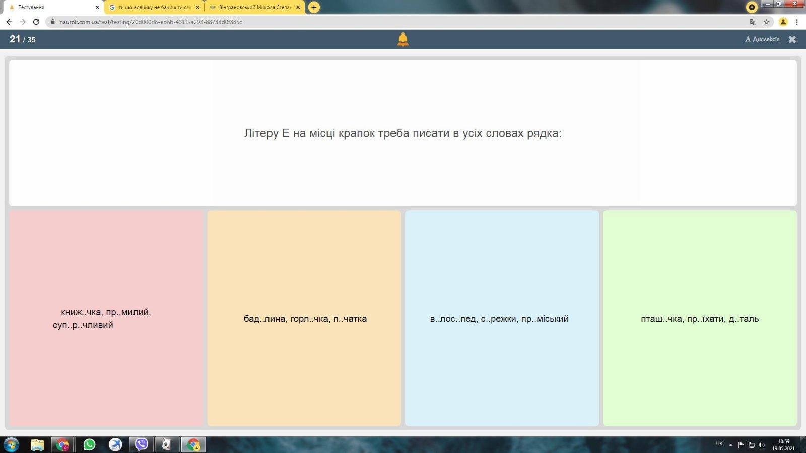
Task: Close the 'Вінграновський Микола' tab
Action: [298, 7]
